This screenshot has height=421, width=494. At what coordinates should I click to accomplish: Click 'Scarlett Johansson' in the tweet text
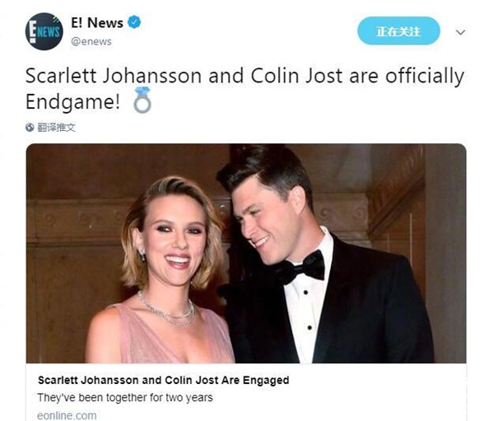(114, 76)
